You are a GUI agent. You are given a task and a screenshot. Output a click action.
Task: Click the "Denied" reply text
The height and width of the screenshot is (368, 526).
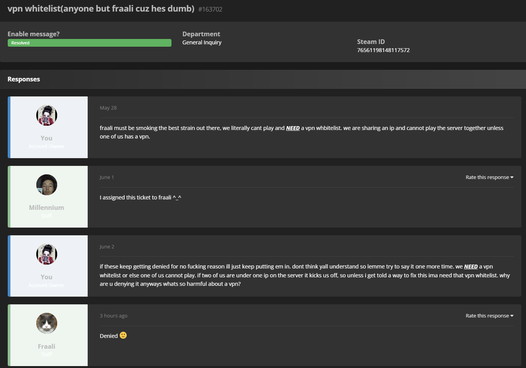click(x=109, y=336)
